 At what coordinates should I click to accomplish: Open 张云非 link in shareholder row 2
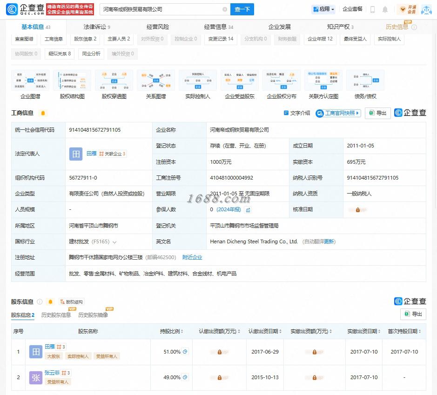tap(52, 373)
